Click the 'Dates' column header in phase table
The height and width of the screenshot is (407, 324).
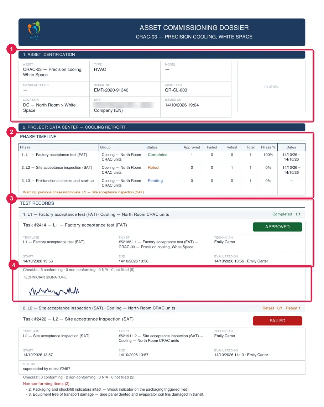pyautogui.click(x=291, y=147)
